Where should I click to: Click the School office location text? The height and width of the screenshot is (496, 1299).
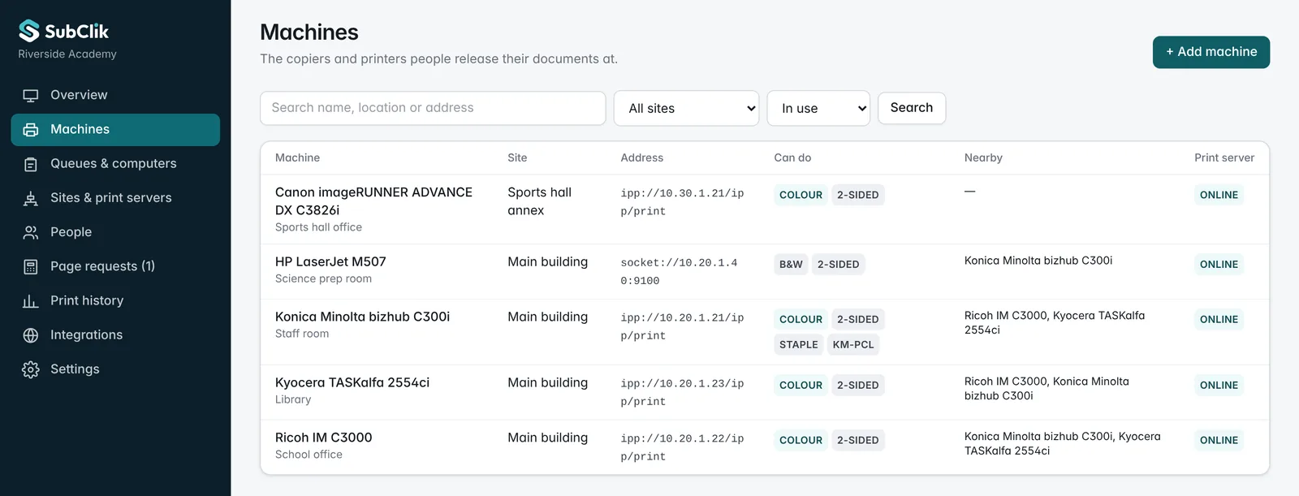tap(309, 455)
